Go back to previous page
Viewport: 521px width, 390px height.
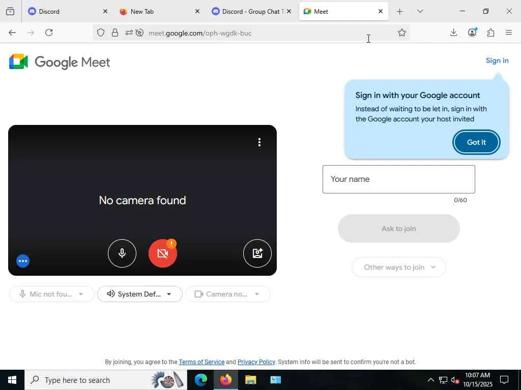(x=12, y=32)
